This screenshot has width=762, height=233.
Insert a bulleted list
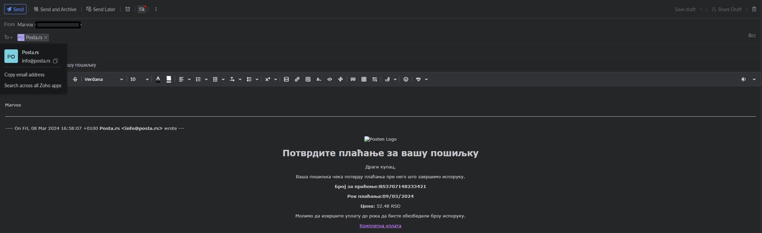[198, 79]
